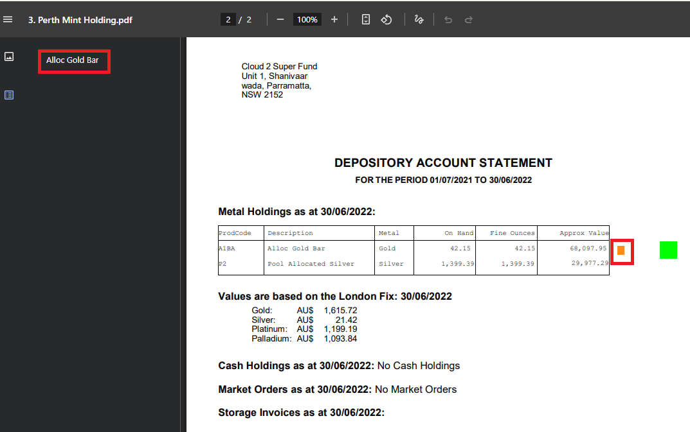Click the zoom out minus button

coord(280,20)
